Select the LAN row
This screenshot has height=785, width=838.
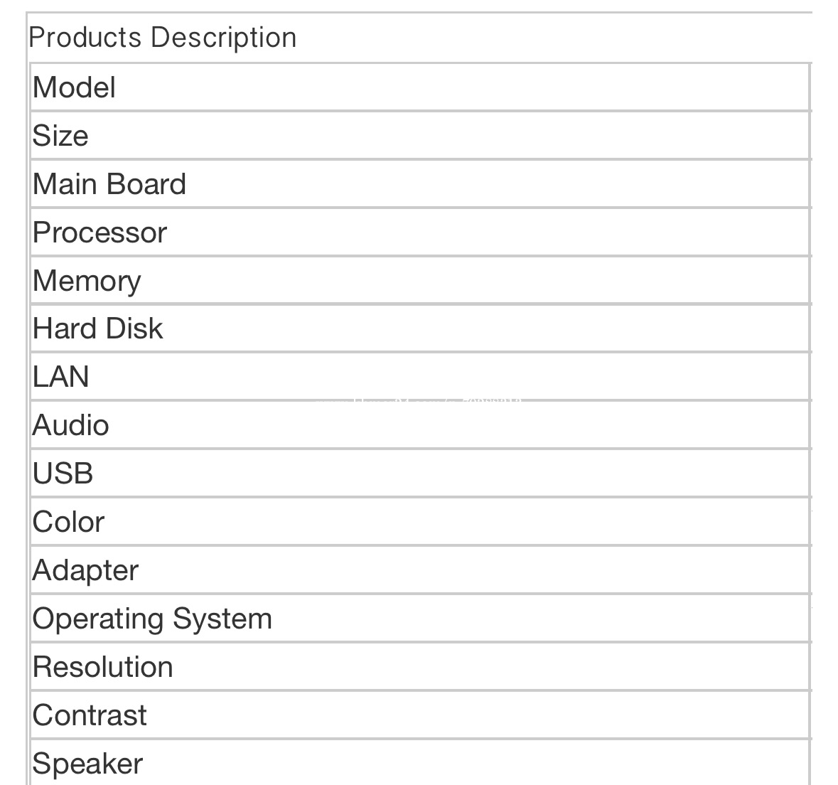point(419,376)
